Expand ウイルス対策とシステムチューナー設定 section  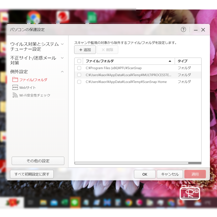62,44
